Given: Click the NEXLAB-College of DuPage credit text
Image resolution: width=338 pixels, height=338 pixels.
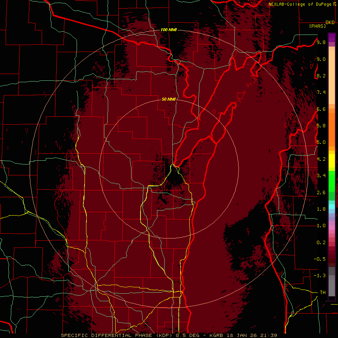Looking at the screenshot, I should (x=300, y=4).
